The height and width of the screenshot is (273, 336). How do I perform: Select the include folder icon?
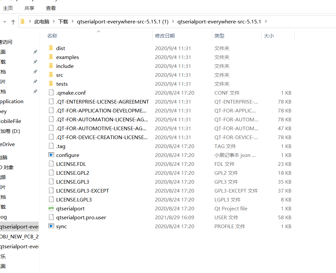pos(51,66)
